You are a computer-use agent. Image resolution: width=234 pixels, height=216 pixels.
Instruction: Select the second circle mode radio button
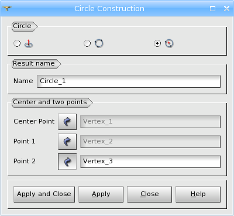point(87,43)
